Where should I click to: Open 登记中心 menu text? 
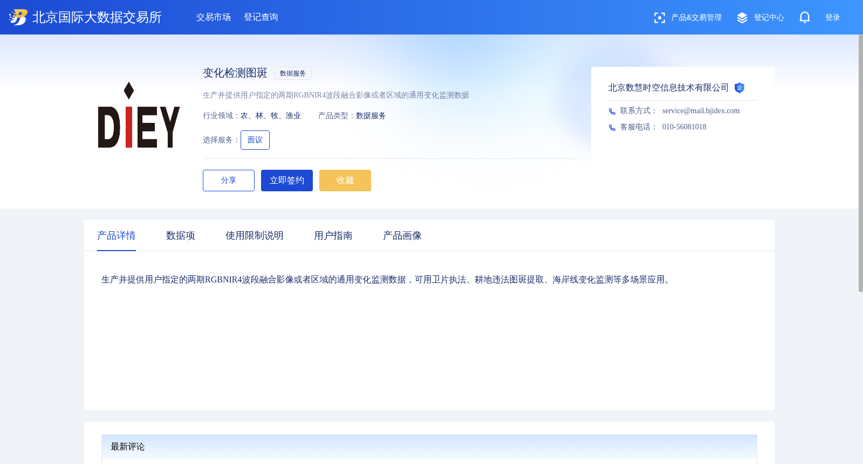[x=769, y=18]
